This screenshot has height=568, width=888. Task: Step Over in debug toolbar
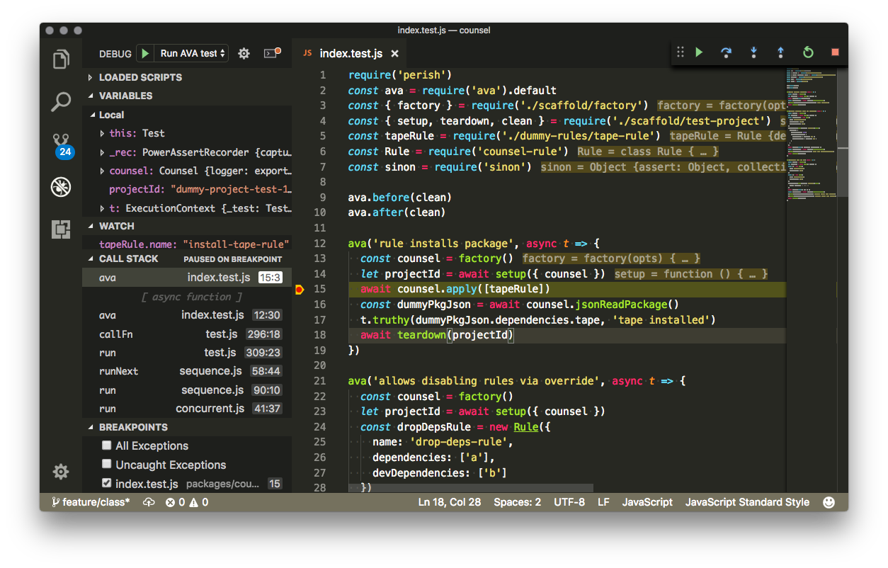pyautogui.click(x=726, y=52)
